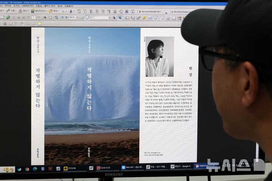Open the 창(W) menu
272x181 pixels.
click(60, 6)
